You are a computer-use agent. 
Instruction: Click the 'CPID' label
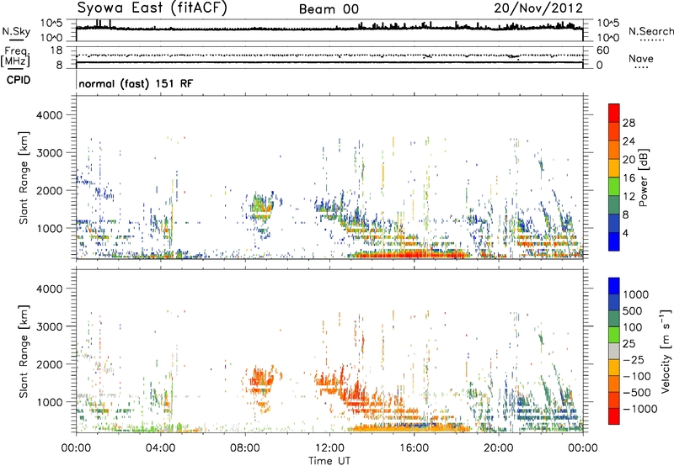click(x=19, y=80)
